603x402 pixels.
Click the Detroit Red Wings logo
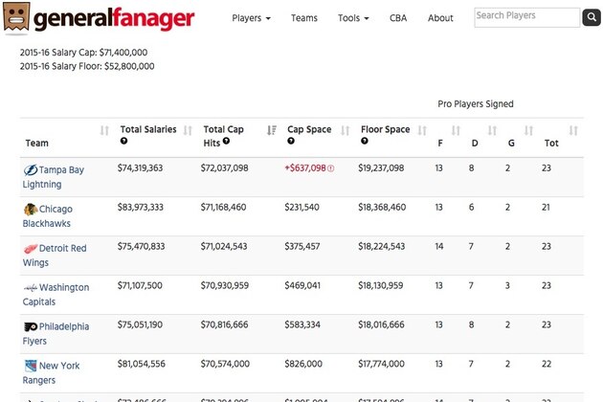(x=30, y=249)
